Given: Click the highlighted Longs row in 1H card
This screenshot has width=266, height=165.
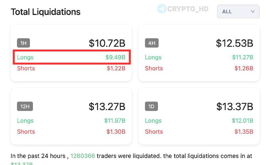Looking at the screenshot, I should tap(71, 57).
